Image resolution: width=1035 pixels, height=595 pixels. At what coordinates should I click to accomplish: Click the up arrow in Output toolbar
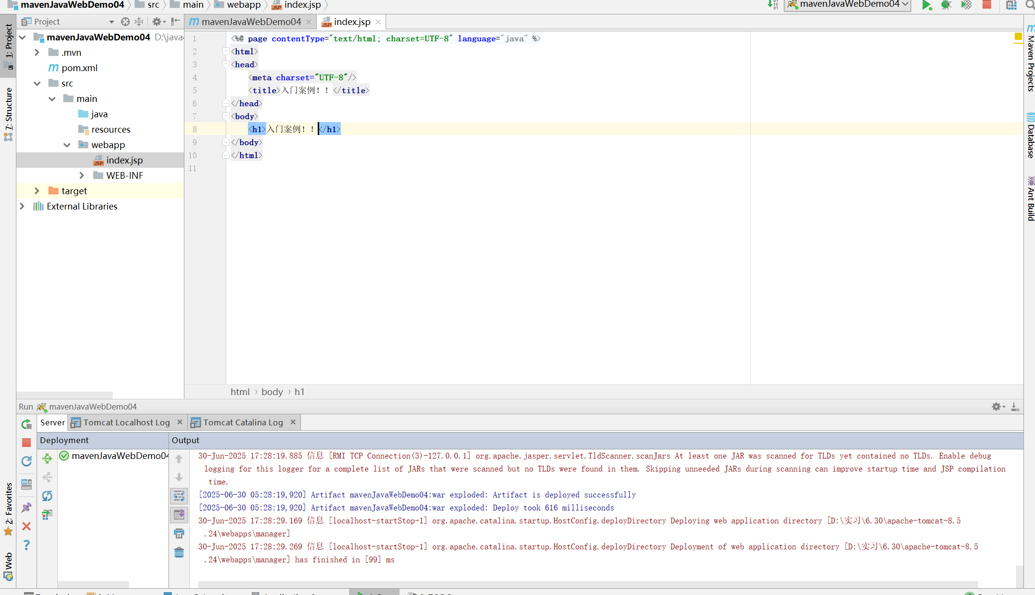coord(179,459)
